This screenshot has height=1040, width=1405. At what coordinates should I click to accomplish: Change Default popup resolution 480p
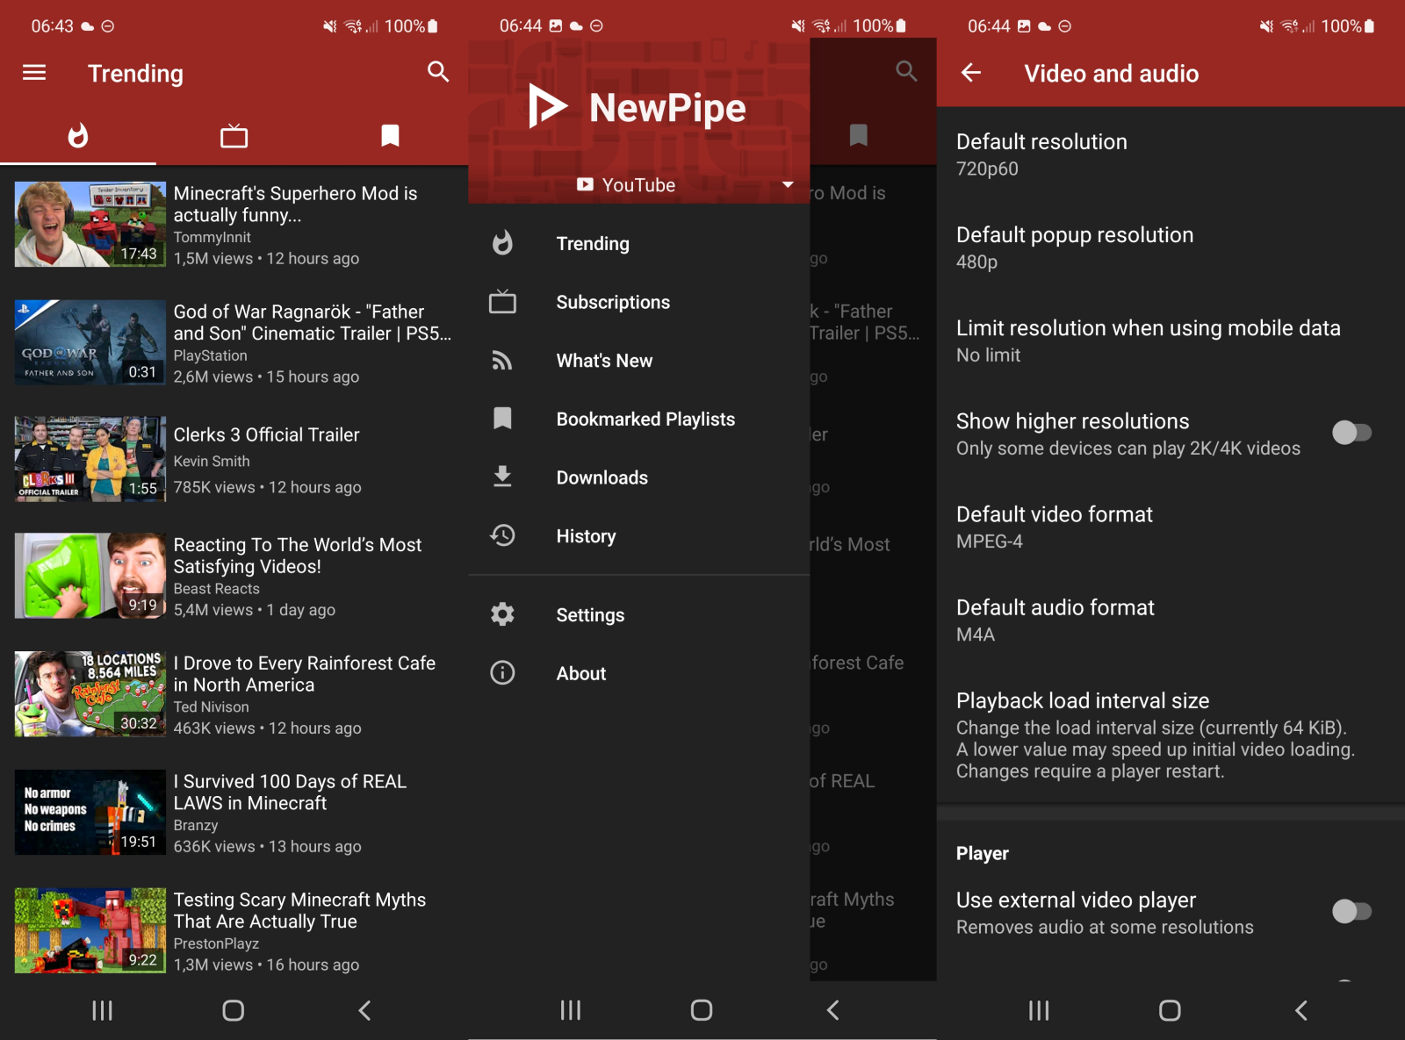pyautogui.click(x=1171, y=247)
